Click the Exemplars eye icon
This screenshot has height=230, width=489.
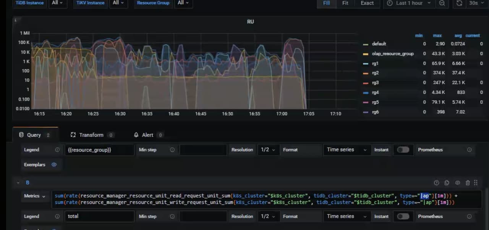click(54, 165)
